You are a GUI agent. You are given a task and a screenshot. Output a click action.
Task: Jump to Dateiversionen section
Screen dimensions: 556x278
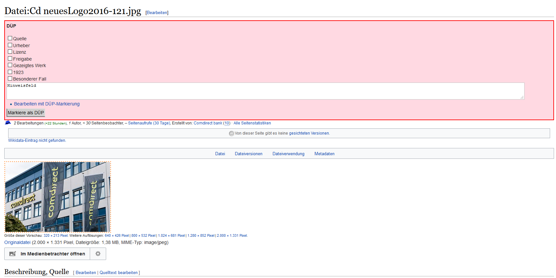click(x=249, y=154)
